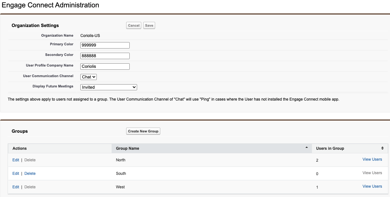
Task: Click the User Profile Company Name field
Action: 105,67
